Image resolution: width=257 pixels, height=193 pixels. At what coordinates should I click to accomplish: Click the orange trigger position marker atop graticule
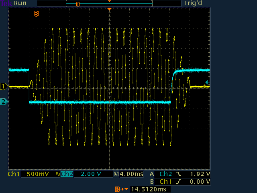pyautogui.click(x=109, y=9)
